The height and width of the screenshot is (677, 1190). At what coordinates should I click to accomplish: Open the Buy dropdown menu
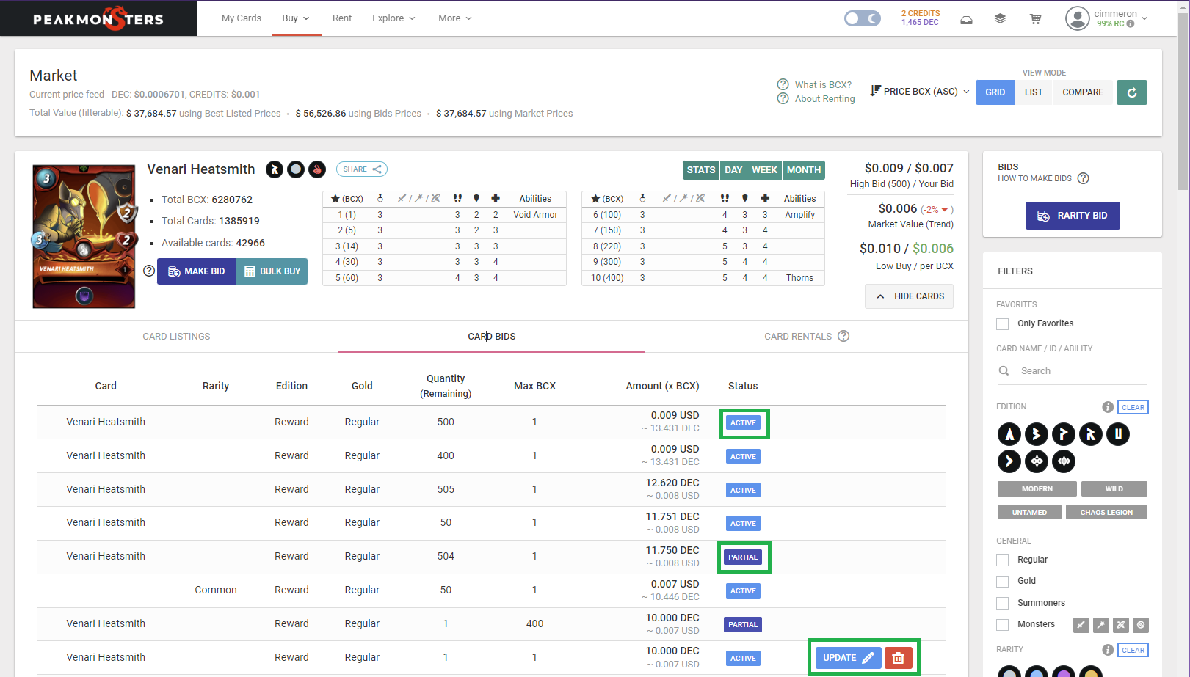coord(296,18)
